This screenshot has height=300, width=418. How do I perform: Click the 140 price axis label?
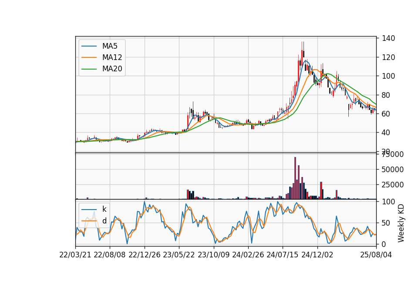pyautogui.click(x=388, y=38)
